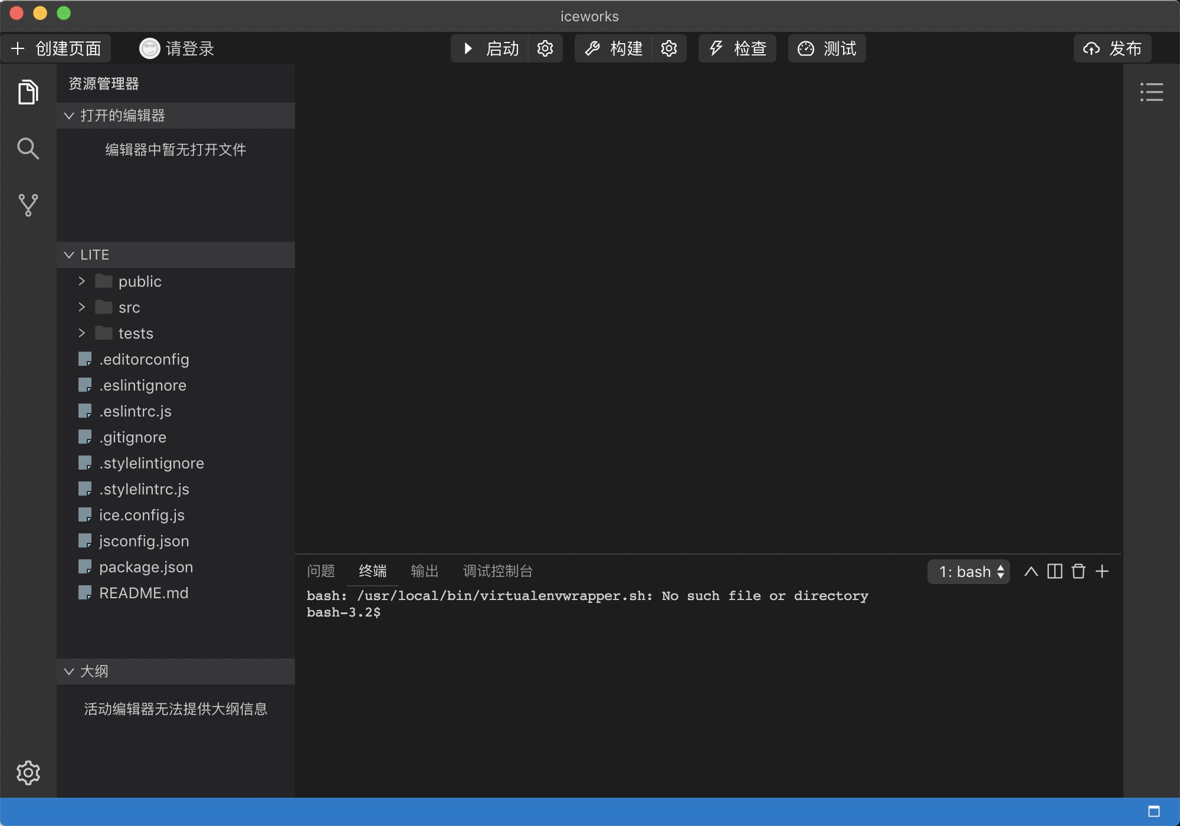Click the list icon in the right panel
The height and width of the screenshot is (826, 1180).
(x=1151, y=92)
